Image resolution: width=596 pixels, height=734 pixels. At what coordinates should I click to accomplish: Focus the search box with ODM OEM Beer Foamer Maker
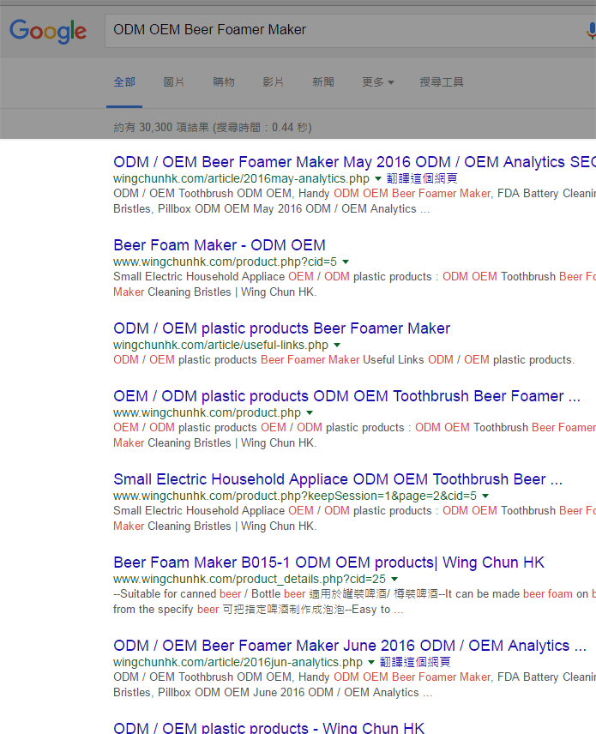tap(350, 30)
